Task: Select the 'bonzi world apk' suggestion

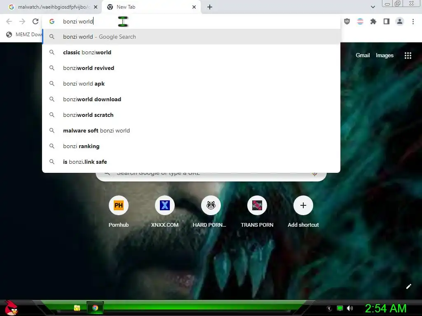Action: point(191,84)
